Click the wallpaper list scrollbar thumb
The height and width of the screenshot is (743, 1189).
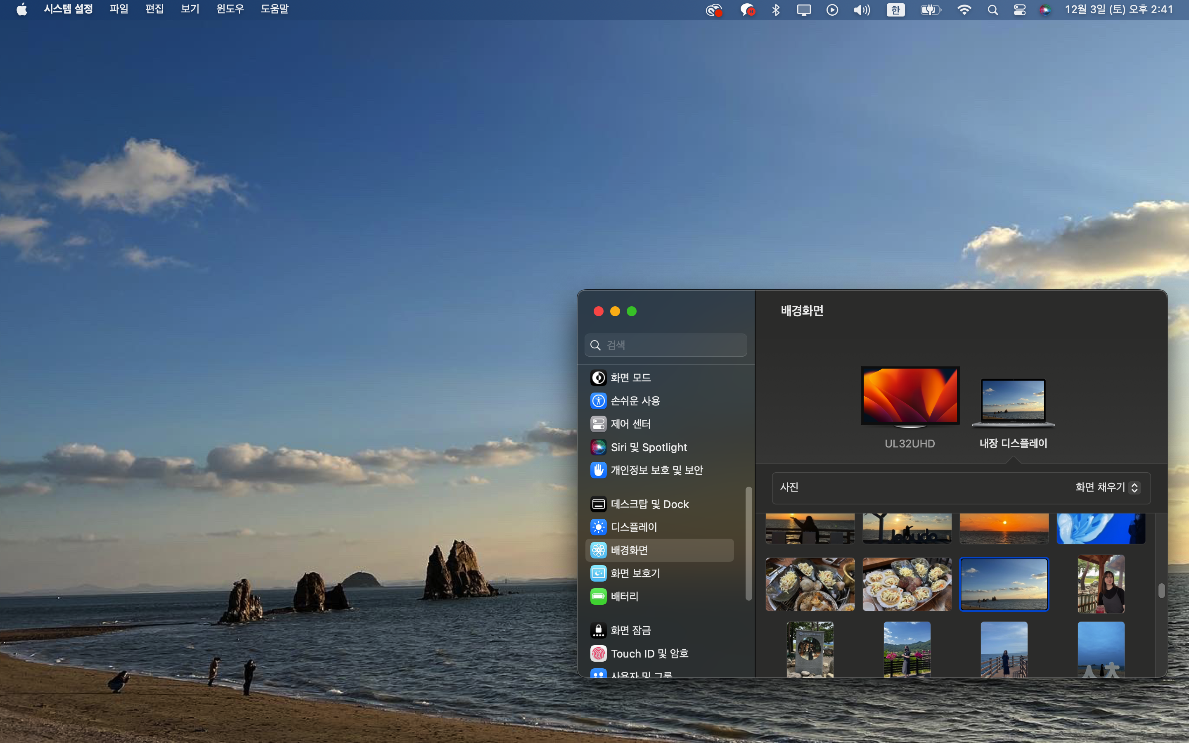pos(1161,591)
